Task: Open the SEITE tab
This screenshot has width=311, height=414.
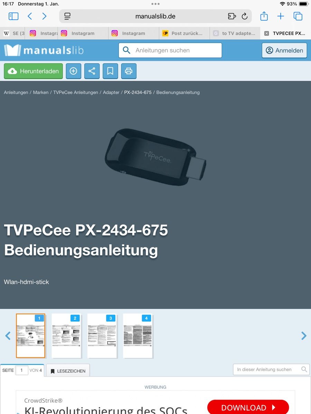Action: (x=22, y=371)
